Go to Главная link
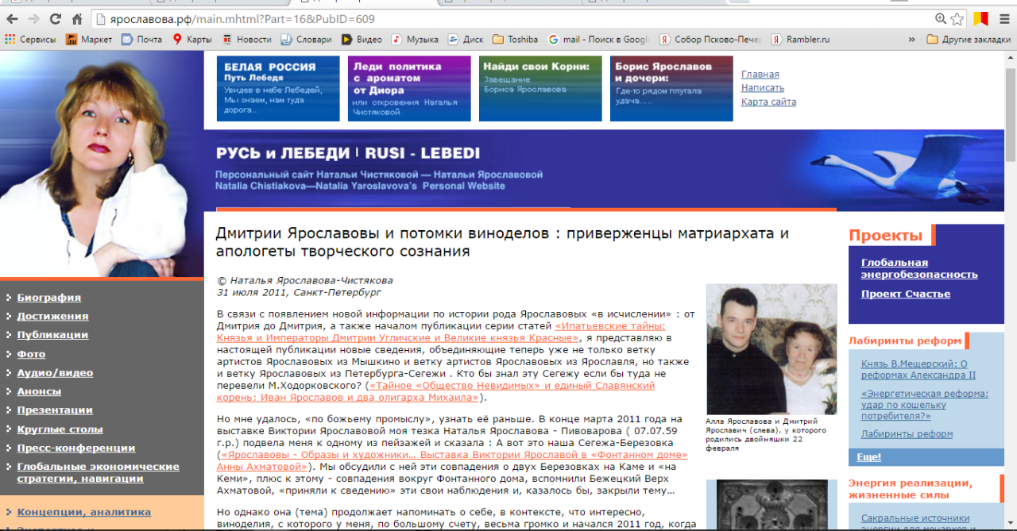The width and height of the screenshot is (1017, 531). [760, 75]
